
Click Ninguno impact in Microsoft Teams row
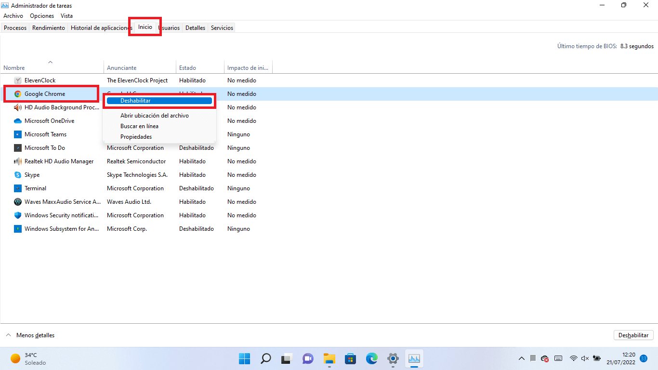[x=238, y=134]
